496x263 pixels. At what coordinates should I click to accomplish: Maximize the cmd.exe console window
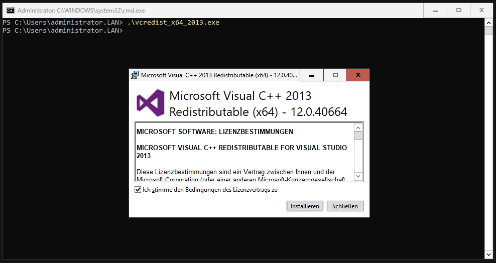click(459, 11)
